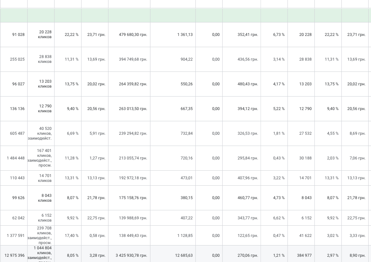Viewport: 371px width, 262px height.
Task: Select the 255 025 impressions cell
Action: point(17,59)
